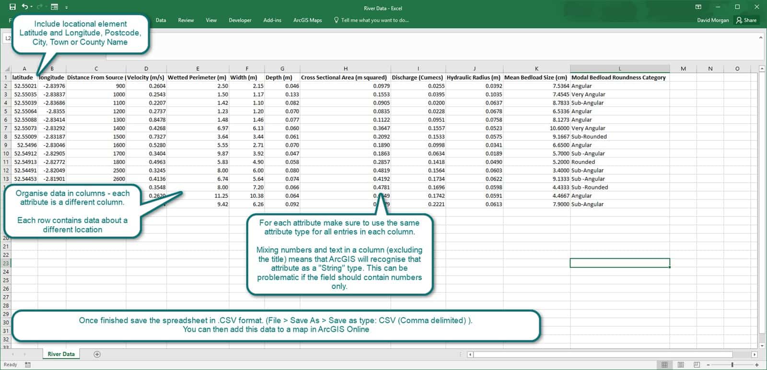Viewport: 767px width, 370px height.
Task: Add a new sheet with plus icon
Action: point(97,354)
